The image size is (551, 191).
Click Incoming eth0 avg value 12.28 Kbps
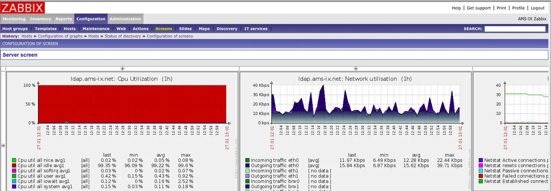pos(416,160)
